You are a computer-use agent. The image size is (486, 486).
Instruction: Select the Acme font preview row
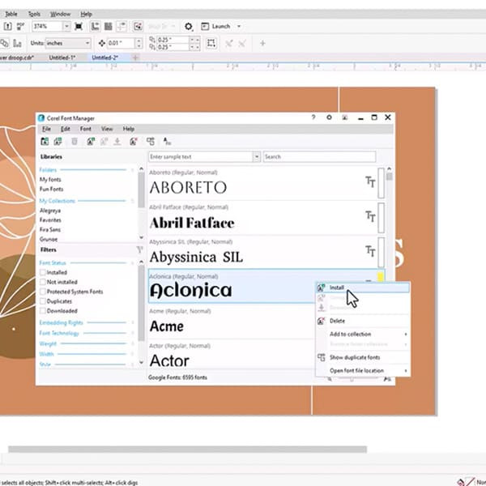coord(231,322)
